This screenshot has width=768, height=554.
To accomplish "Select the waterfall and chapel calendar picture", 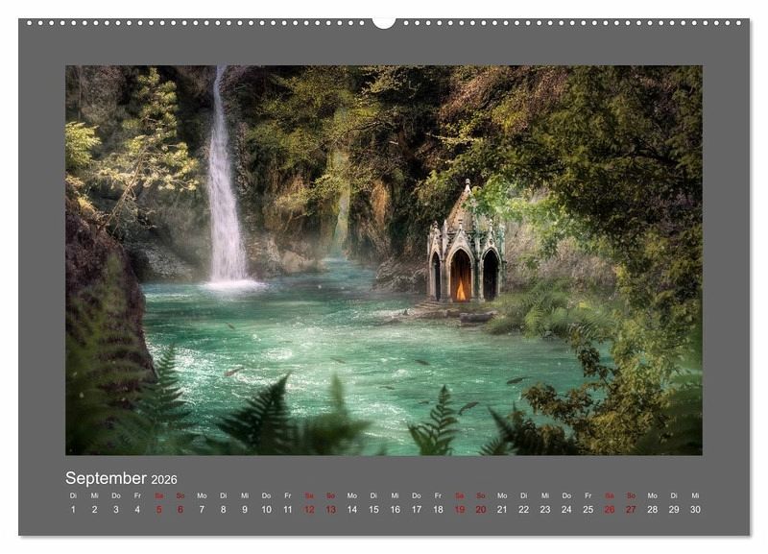I will pyautogui.click(x=384, y=260).
